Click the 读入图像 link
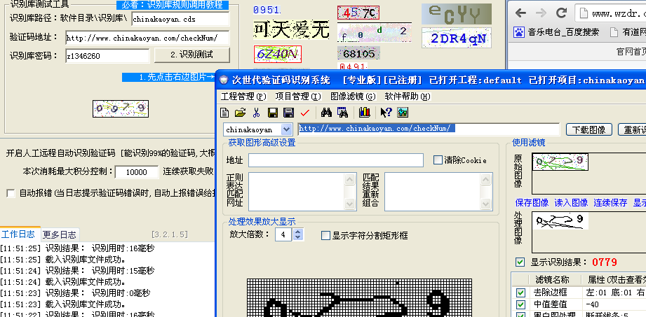 [571, 202]
